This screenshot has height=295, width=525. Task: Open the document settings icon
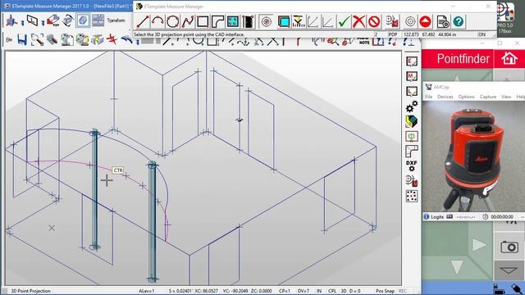click(443, 22)
